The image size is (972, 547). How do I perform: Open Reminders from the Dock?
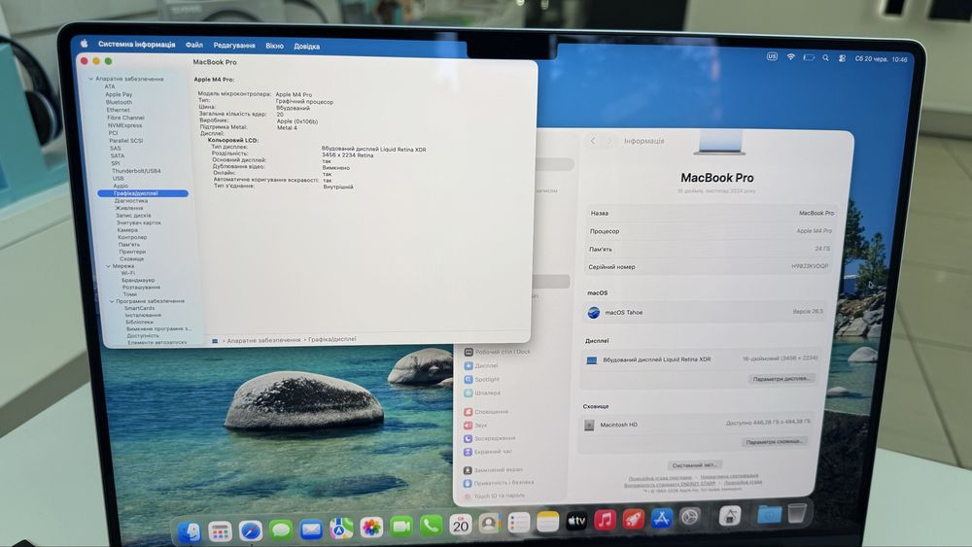click(x=519, y=523)
